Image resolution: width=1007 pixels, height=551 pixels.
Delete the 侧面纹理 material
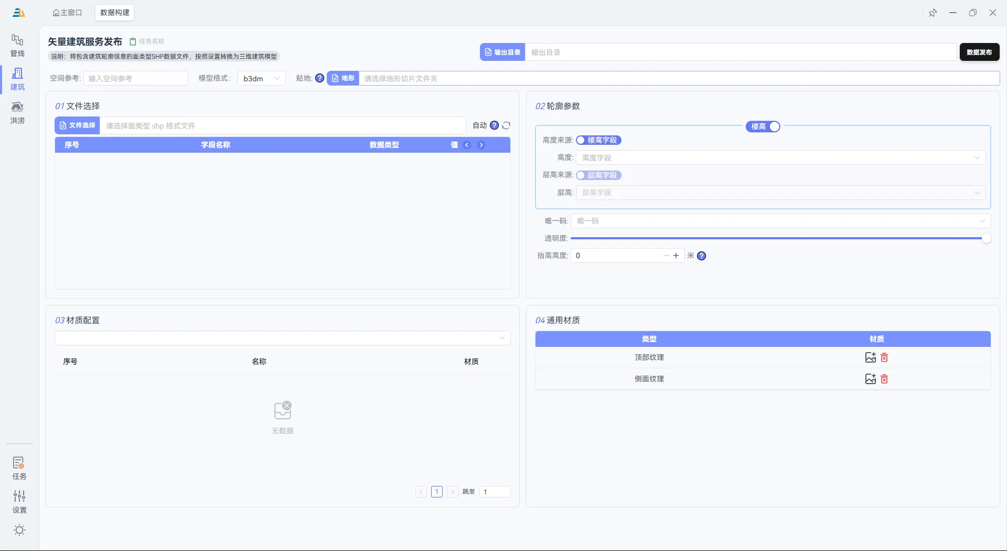[x=884, y=379]
